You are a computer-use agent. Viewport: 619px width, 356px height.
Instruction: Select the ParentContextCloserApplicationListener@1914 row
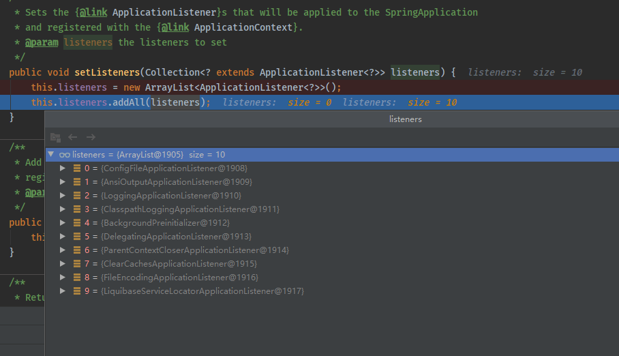tap(194, 250)
